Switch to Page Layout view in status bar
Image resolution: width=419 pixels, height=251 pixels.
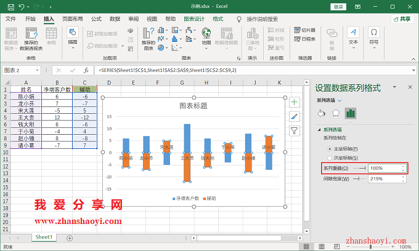click(322, 247)
